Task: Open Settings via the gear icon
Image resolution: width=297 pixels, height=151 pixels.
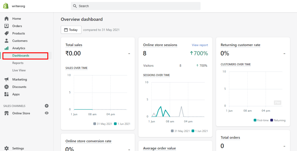Action: (x=6, y=148)
